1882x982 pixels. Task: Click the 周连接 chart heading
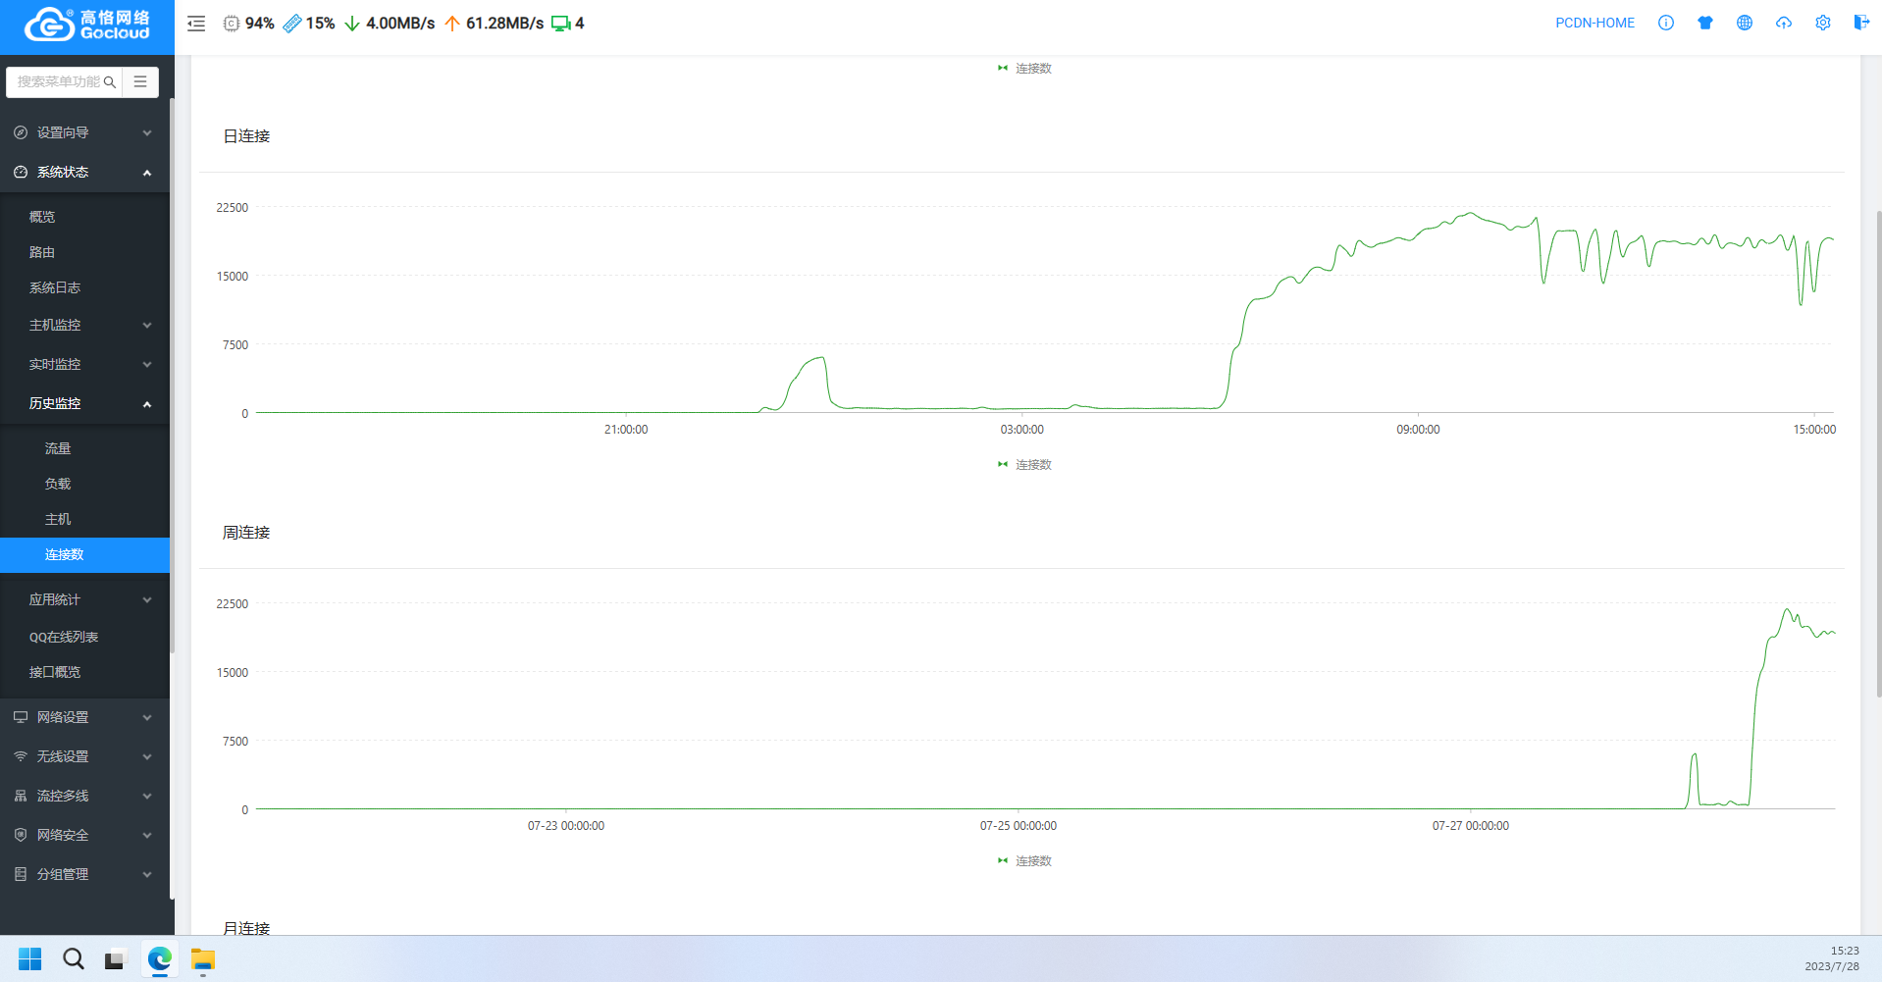pos(246,533)
